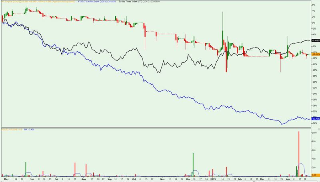320x182 pixels.
Task: Click the black -5.9683 value tag
Action: [316, 41]
